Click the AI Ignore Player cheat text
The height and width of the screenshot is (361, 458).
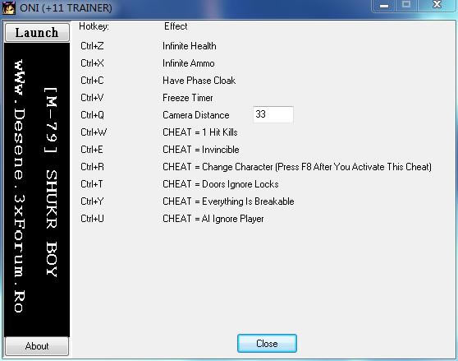213,219
